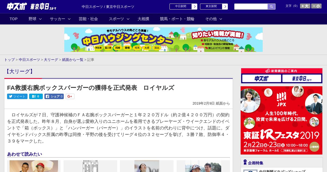Viewport: 327px width, 172px height.
Task: Open 芸能・社会 in navigation bar
Action: [88, 19]
